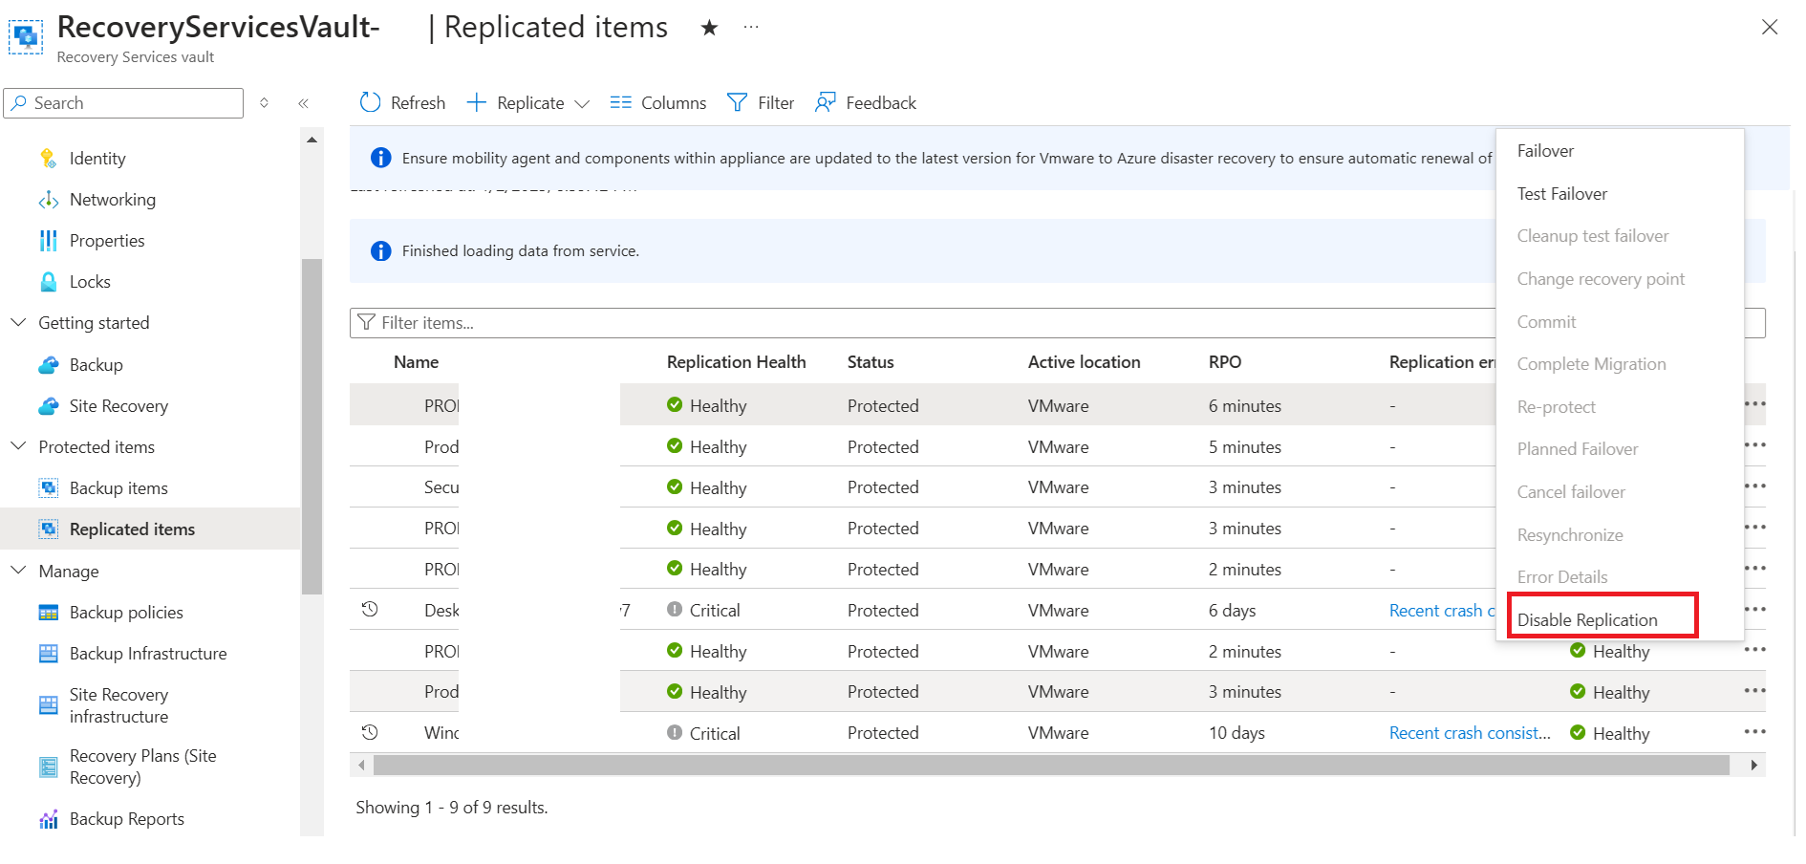Open Locks in the sidebar
1806x864 pixels.
(90, 282)
